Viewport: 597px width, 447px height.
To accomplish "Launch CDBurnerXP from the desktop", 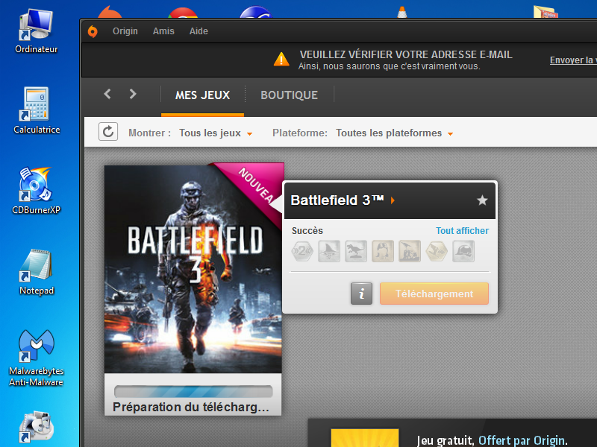I will [x=36, y=191].
